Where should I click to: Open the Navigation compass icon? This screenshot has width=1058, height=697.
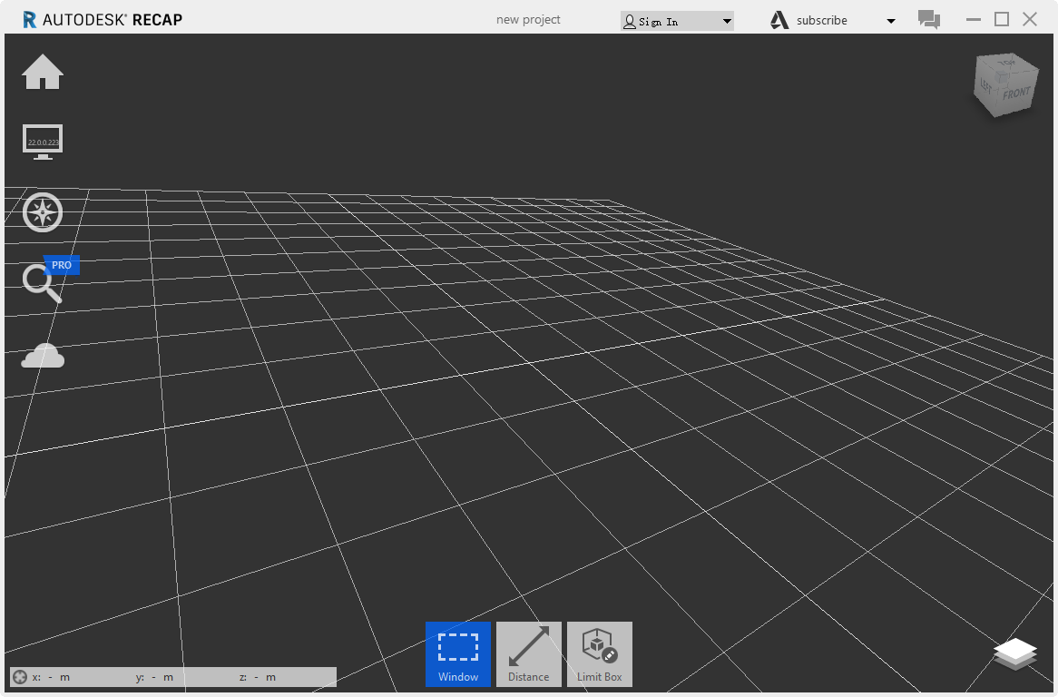tap(43, 212)
